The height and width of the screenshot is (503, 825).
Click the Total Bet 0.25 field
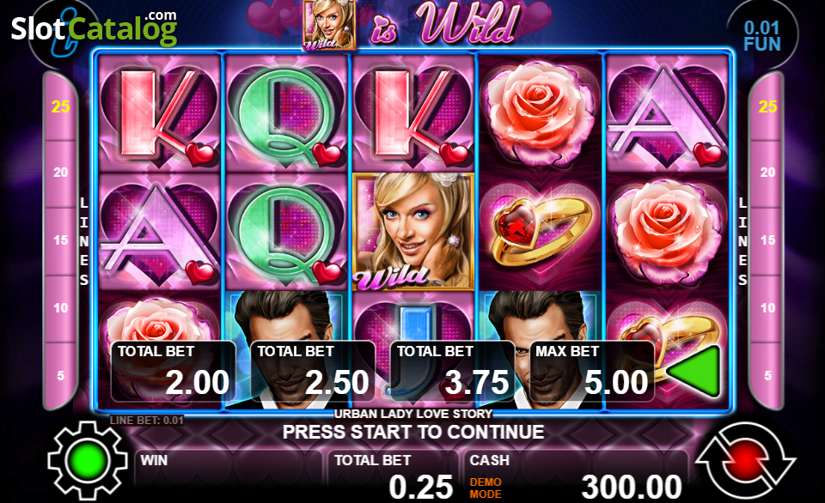click(x=394, y=476)
